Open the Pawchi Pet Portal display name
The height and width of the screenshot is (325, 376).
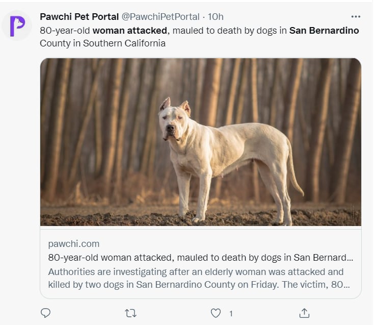point(79,17)
